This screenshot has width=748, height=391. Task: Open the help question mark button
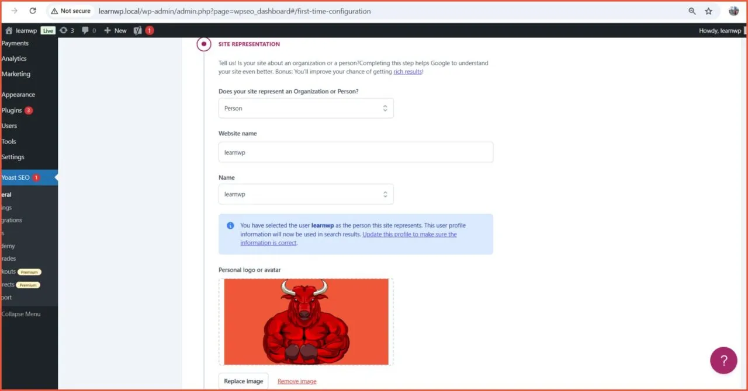click(x=723, y=360)
